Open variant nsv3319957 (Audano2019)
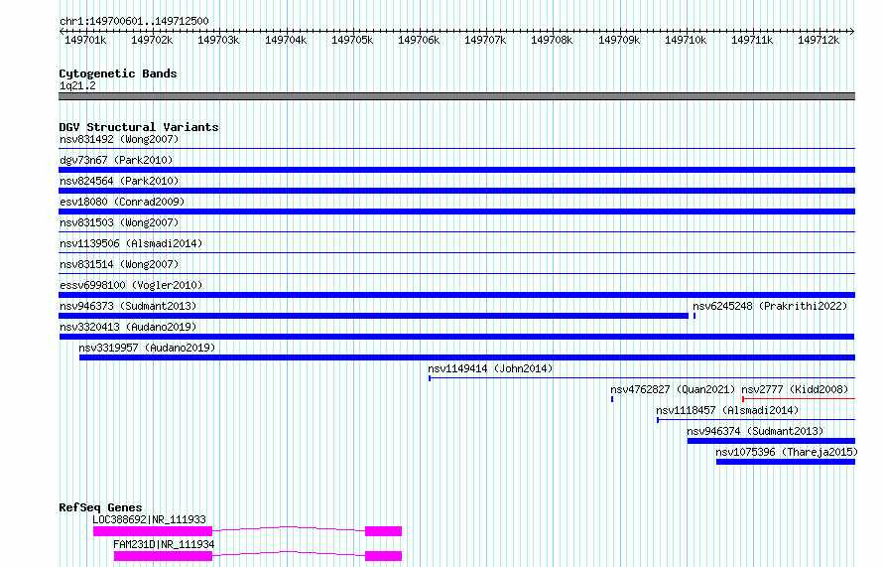883x567 pixels. click(x=147, y=348)
